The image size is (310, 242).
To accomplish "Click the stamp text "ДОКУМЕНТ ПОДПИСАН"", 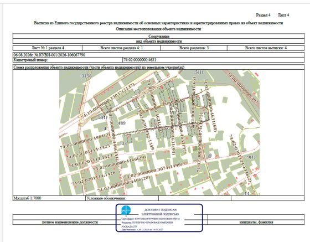I will [x=161, y=210].
